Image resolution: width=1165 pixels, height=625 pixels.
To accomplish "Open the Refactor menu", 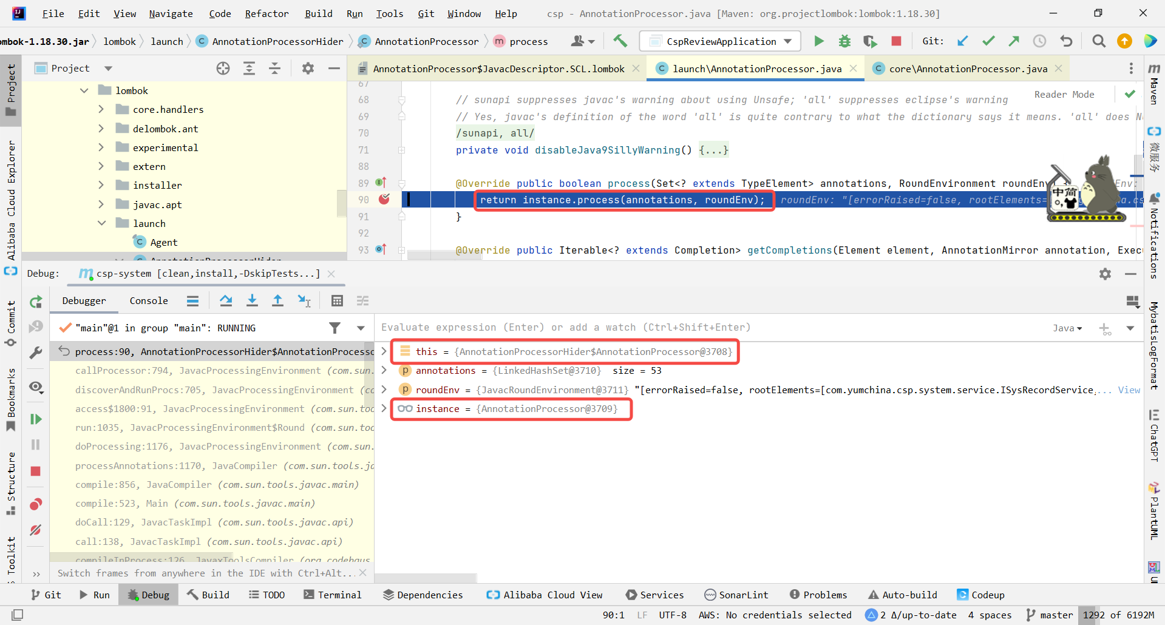I will click(267, 13).
